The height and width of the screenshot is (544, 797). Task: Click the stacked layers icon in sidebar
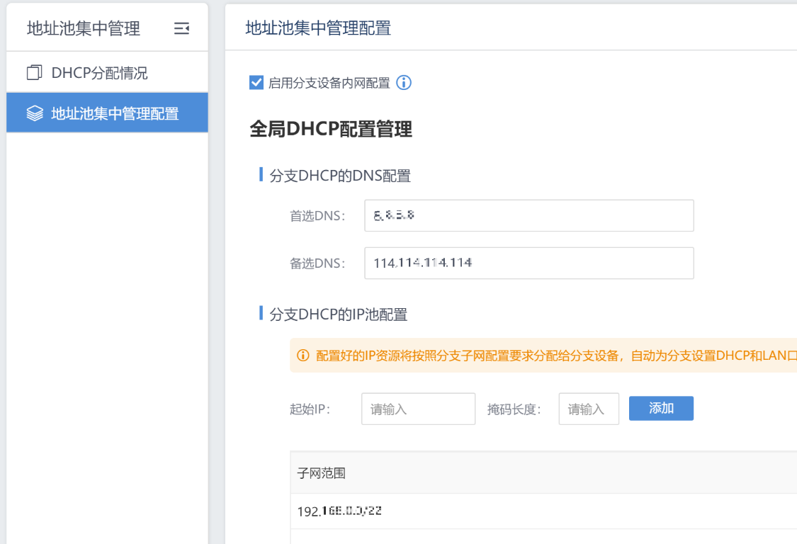(x=34, y=113)
